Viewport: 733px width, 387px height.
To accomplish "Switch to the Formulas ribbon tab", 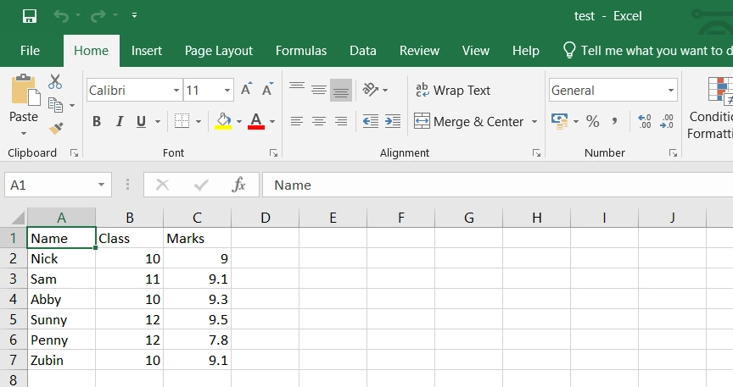I will click(x=301, y=51).
